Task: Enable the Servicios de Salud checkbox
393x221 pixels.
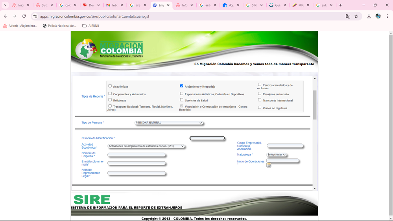Action: pos(182,100)
